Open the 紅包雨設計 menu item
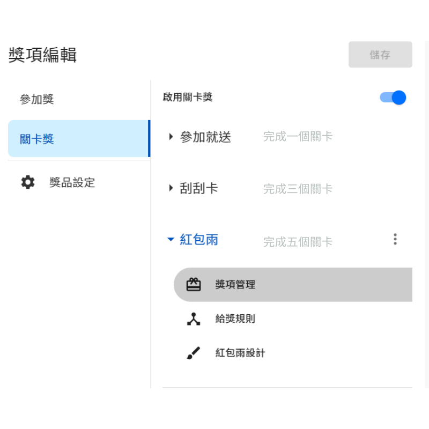Image resolution: width=429 pixels, height=429 pixels. click(x=240, y=353)
